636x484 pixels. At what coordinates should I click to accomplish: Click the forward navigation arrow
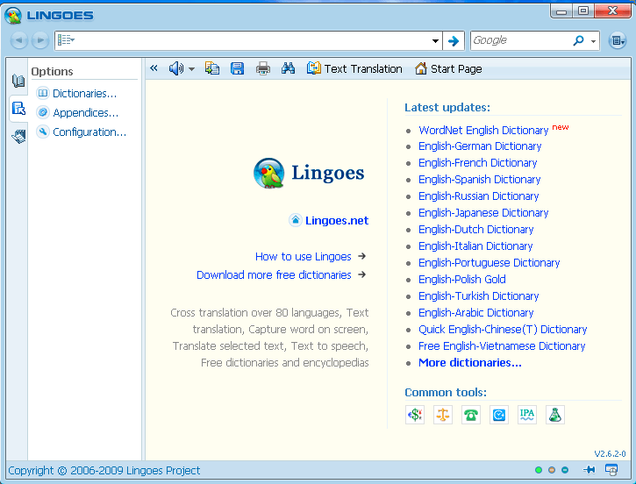pyautogui.click(x=40, y=40)
